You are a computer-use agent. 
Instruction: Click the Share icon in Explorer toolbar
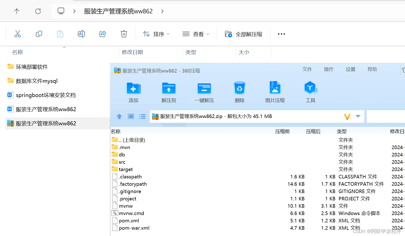click(x=102, y=34)
